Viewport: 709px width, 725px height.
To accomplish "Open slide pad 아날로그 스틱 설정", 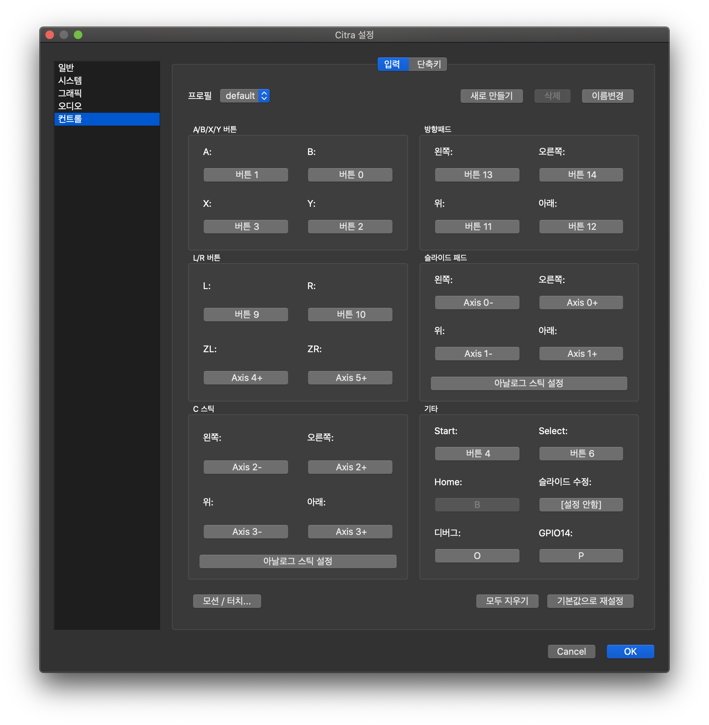I will point(529,383).
